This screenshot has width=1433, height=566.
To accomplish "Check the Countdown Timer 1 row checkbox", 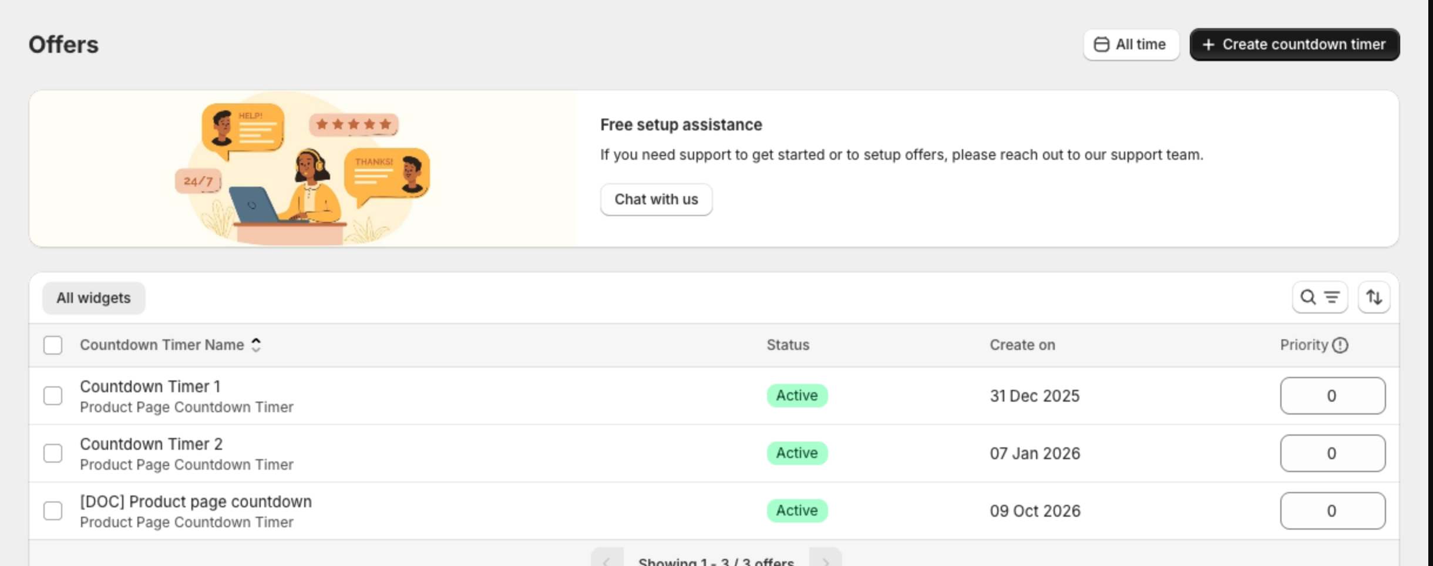I will coord(53,396).
